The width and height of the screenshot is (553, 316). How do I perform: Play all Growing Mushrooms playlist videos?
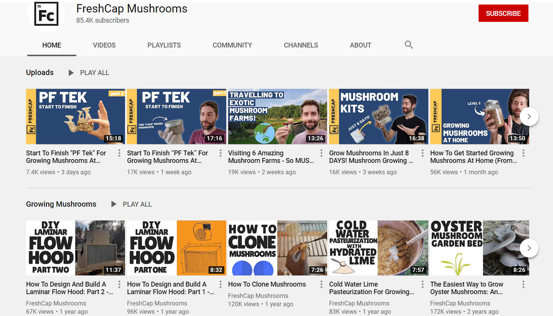coord(132,204)
